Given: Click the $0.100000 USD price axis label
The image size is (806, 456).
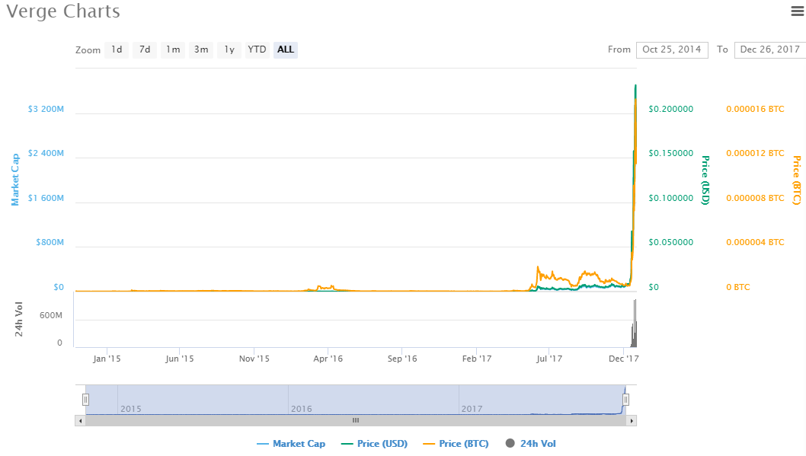Looking at the screenshot, I should click(x=671, y=198).
